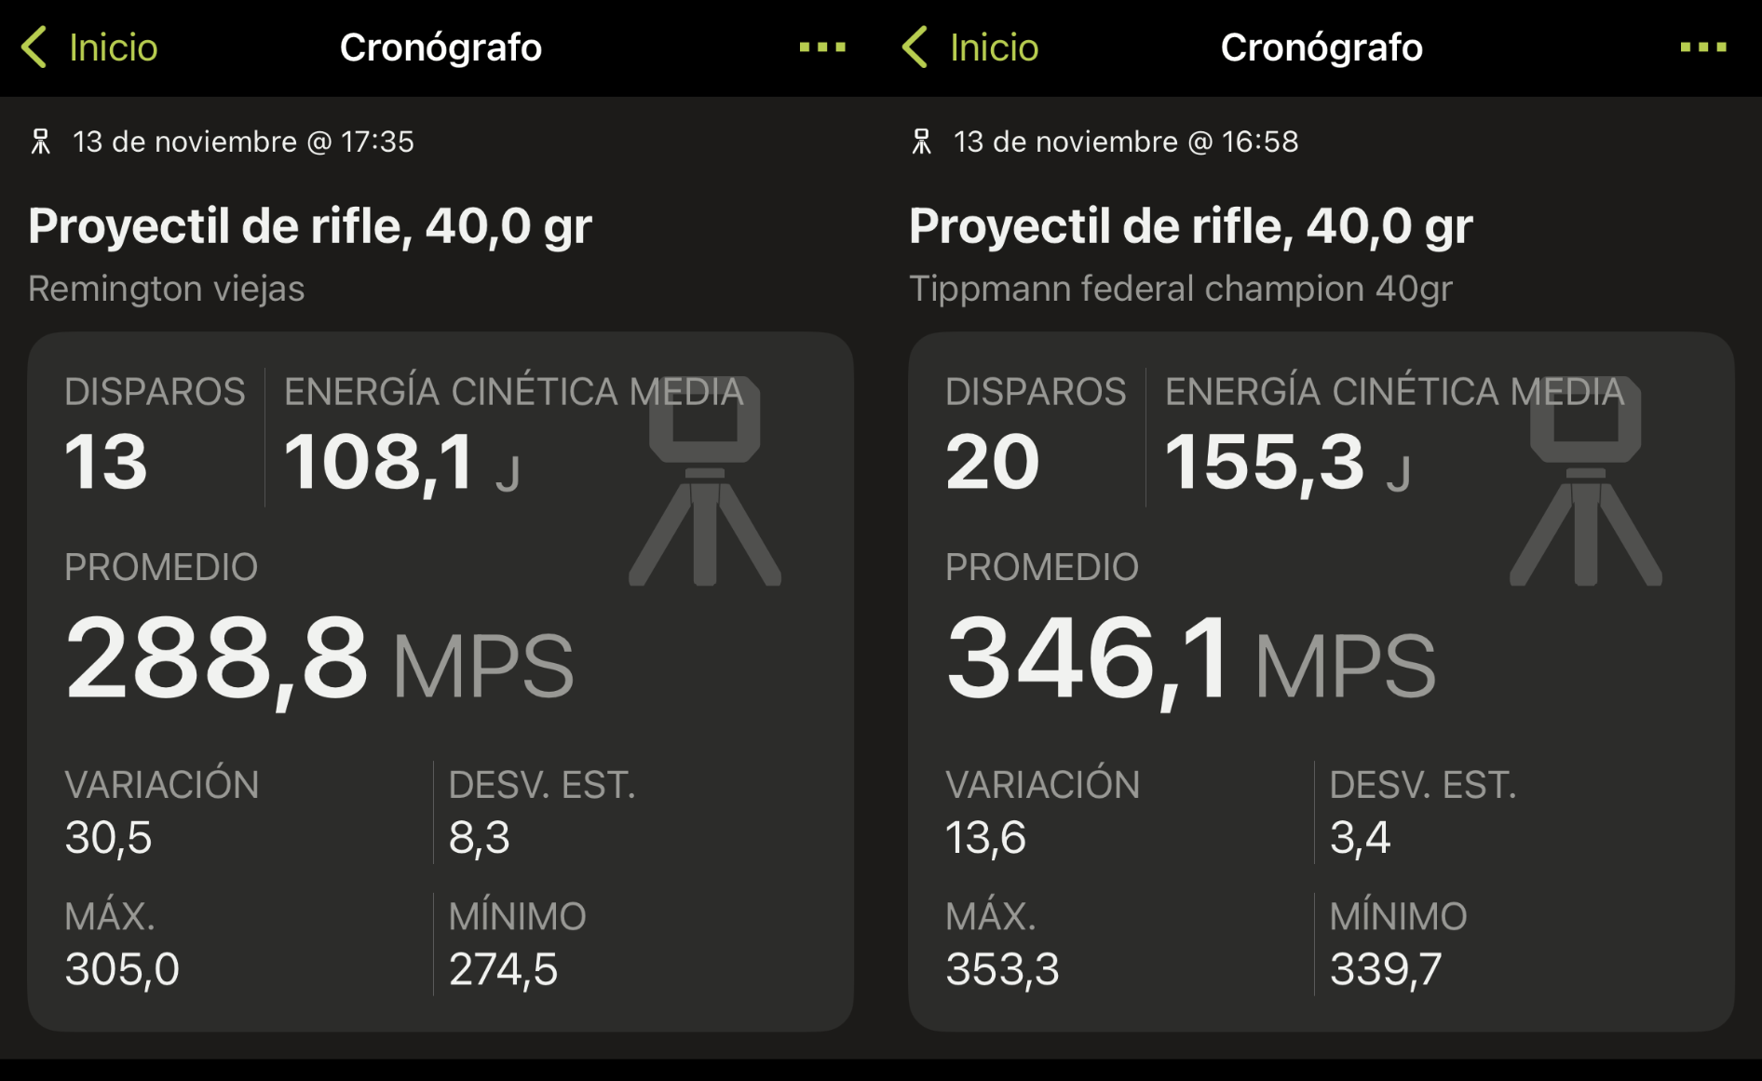Go back to Inicio on right screen

click(993, 47)
